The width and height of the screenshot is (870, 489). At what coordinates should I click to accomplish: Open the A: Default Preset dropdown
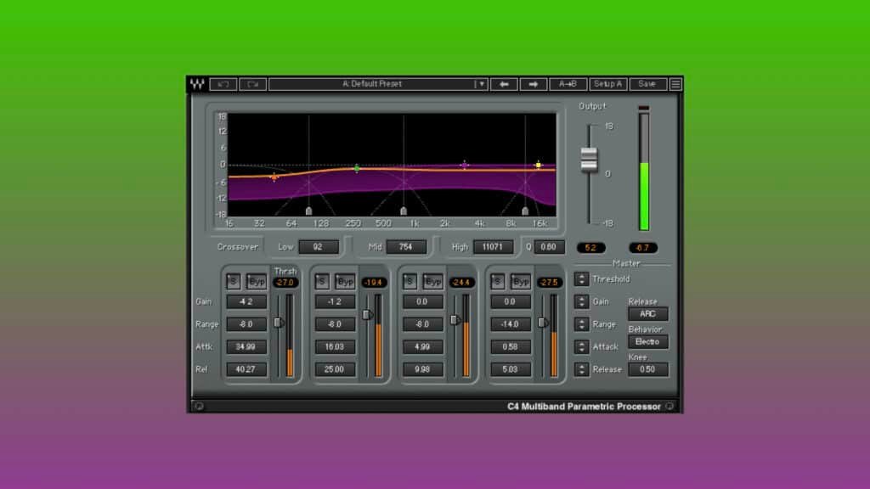click(378, 84)
